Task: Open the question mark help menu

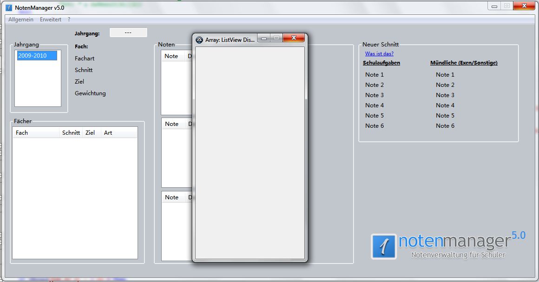Action: (x=69, y=20)
